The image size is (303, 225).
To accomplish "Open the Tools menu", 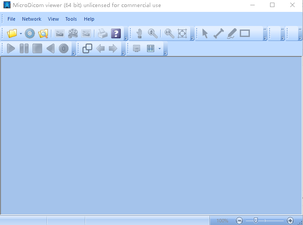I will [71, 19].
